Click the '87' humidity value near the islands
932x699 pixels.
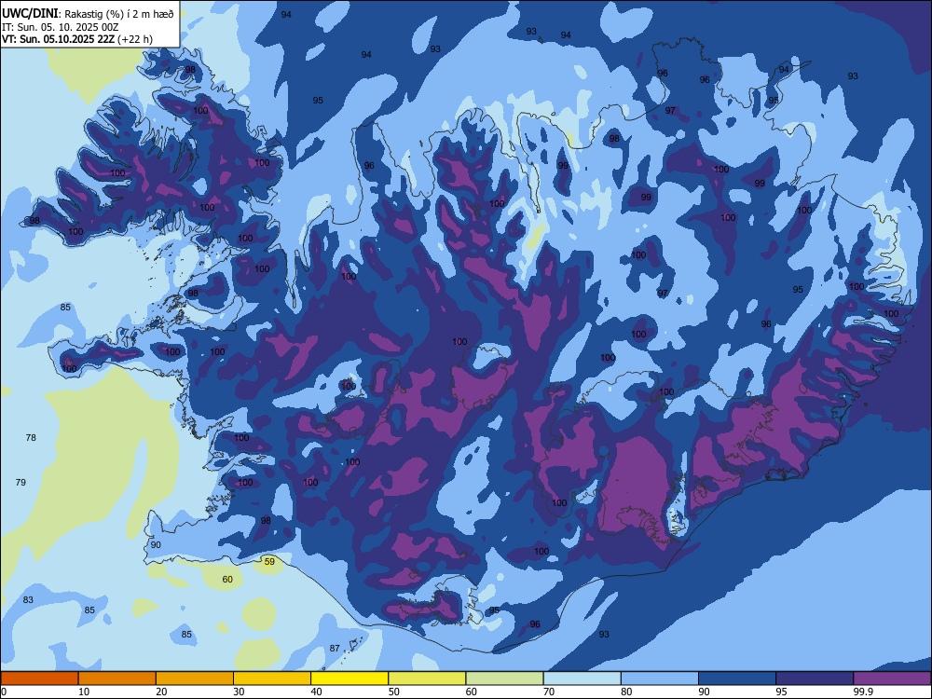(335, 649)
